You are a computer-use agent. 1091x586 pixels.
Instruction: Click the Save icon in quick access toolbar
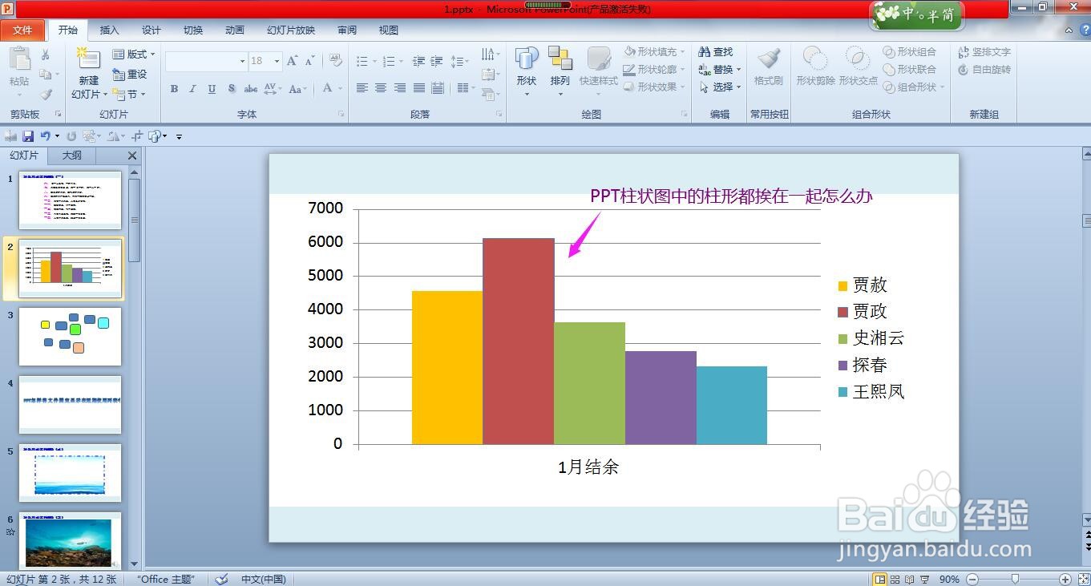28,136
